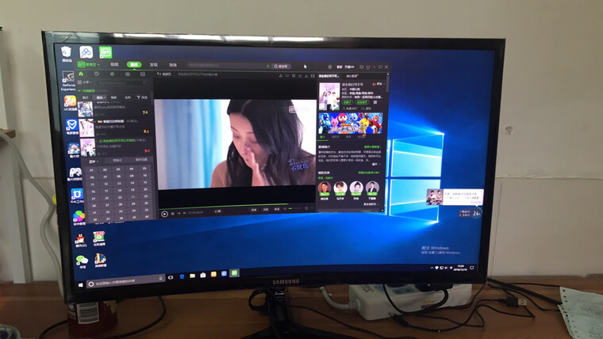The image size is (603, 339).
Task: Focus the Cortana taskbar search box
Action: [x=125, y=282]
